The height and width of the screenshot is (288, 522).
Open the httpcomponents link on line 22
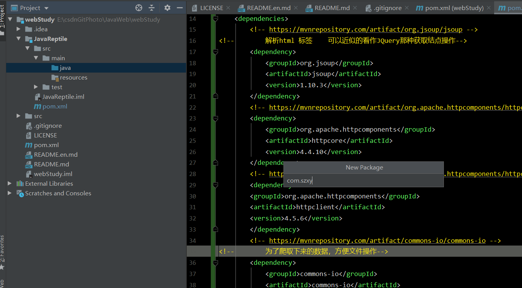[396, 108]
